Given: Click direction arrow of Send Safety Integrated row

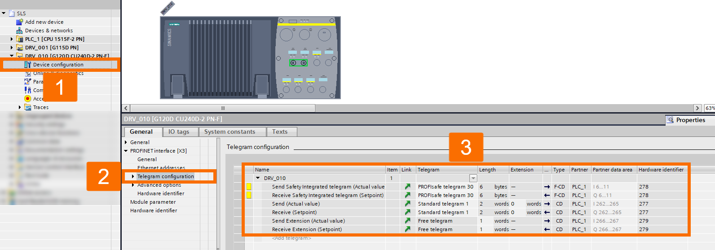Looking at the screenshot, I should click(x=547, y=187).
